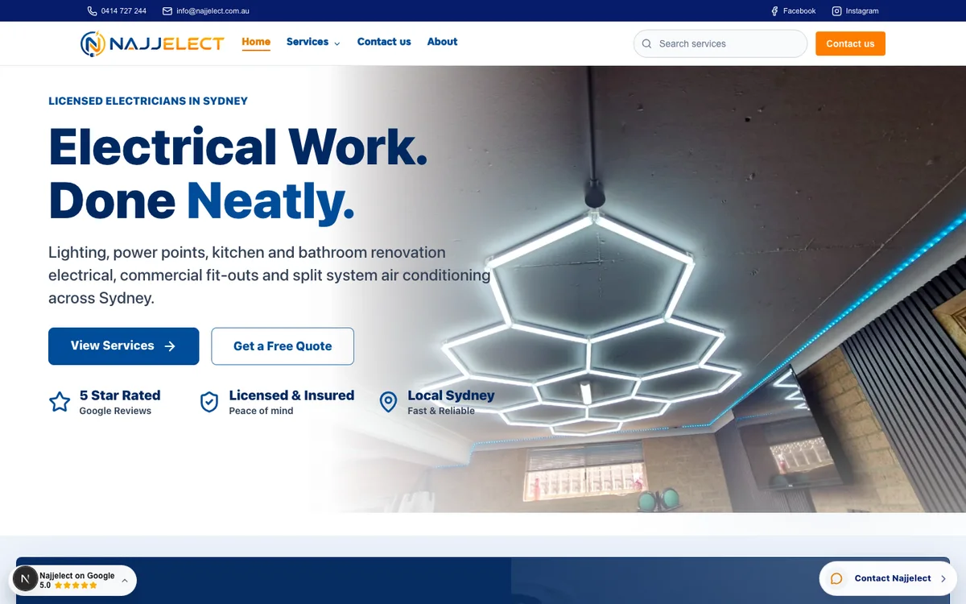The image size is (966, 604).
Task: Click the Instagram logo icon
Action: (x=836, y=11)
